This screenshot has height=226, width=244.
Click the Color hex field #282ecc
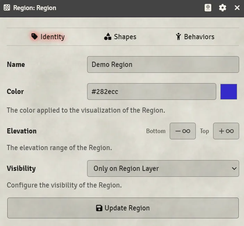coord(152,92)
